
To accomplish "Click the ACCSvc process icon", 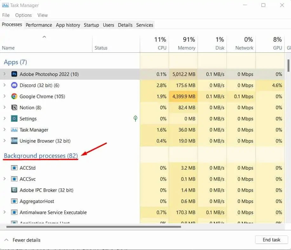I will click(x=14, y=179).
